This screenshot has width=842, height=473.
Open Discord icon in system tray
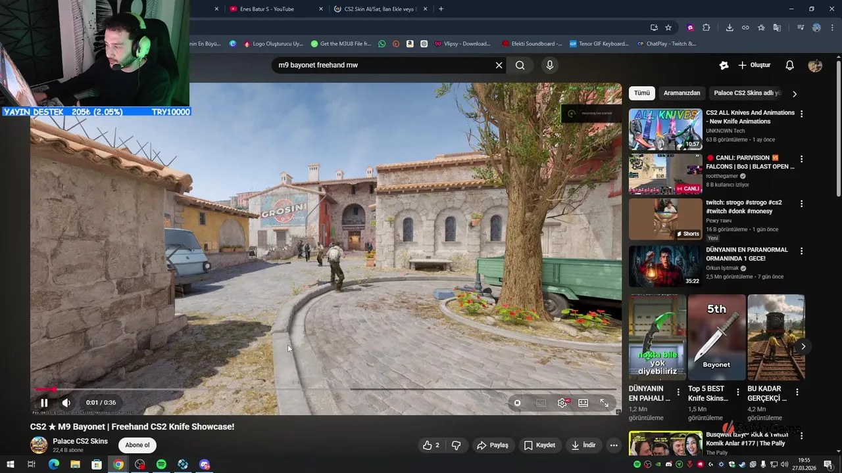click(669, 464)
